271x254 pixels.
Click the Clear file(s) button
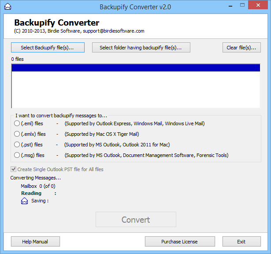pyautogui.click(x=241, y=47)
